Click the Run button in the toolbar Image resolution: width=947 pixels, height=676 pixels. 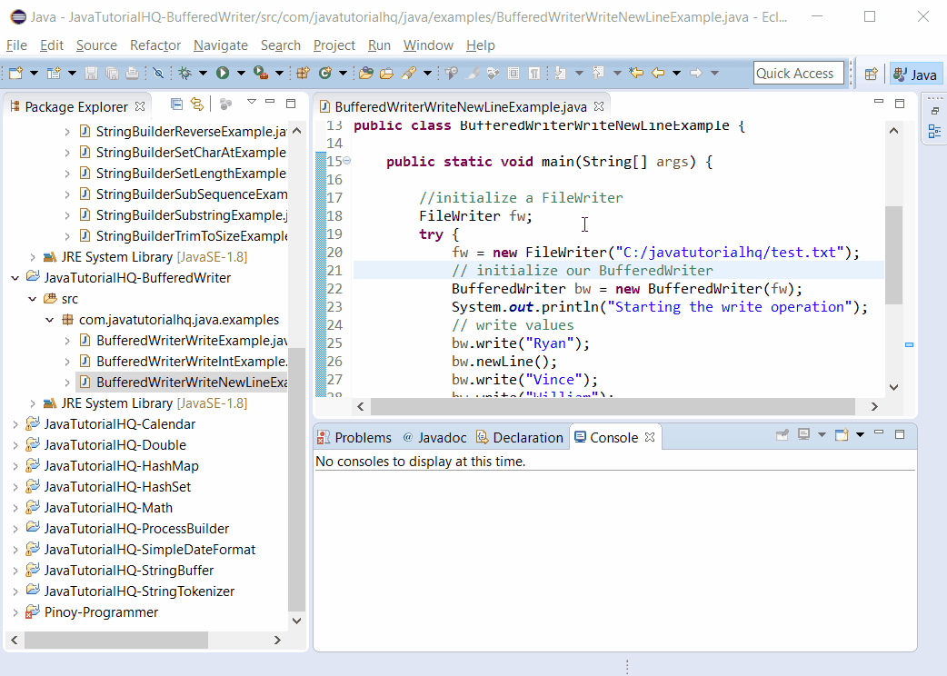point(222,74)
